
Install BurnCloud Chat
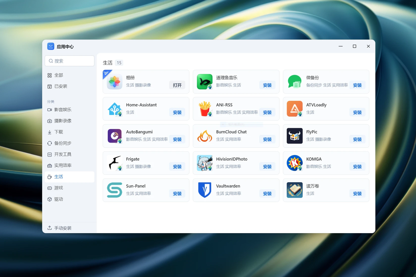pos(267,139)
